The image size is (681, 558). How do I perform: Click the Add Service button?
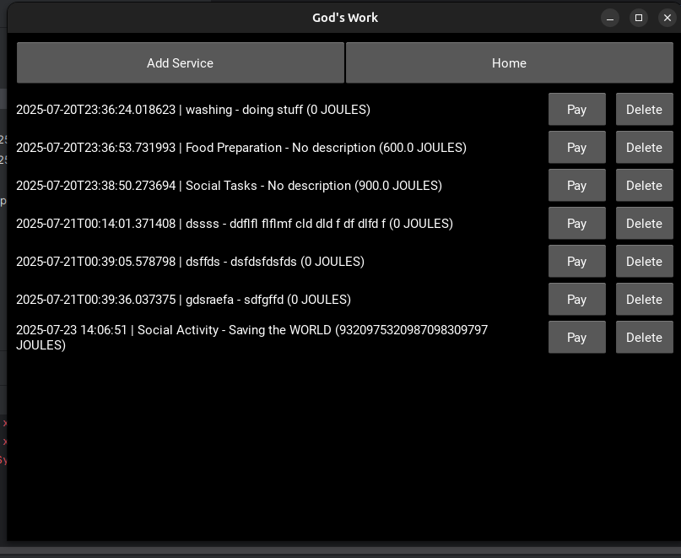coord(181,62)
